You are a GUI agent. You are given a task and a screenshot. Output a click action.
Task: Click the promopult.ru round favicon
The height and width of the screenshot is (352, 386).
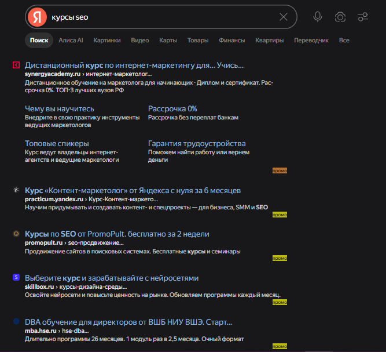pyautogui.click(x=16, y=234)
